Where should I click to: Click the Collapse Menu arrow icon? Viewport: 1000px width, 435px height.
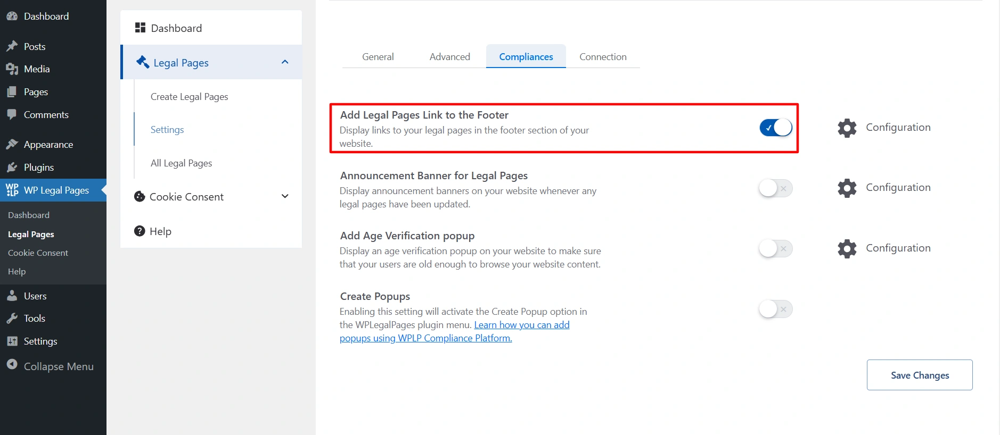[12, 364]
